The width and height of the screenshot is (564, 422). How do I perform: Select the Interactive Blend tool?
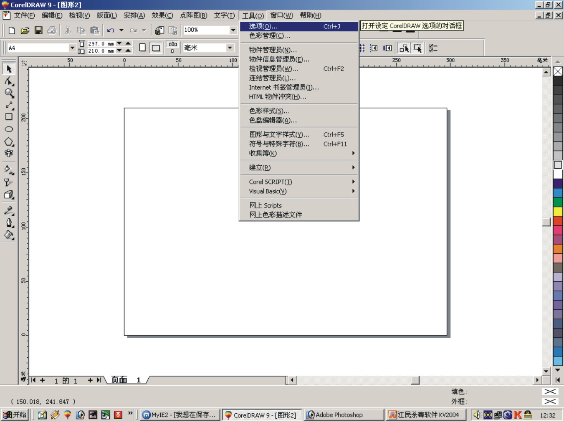(x=9, y=195)
